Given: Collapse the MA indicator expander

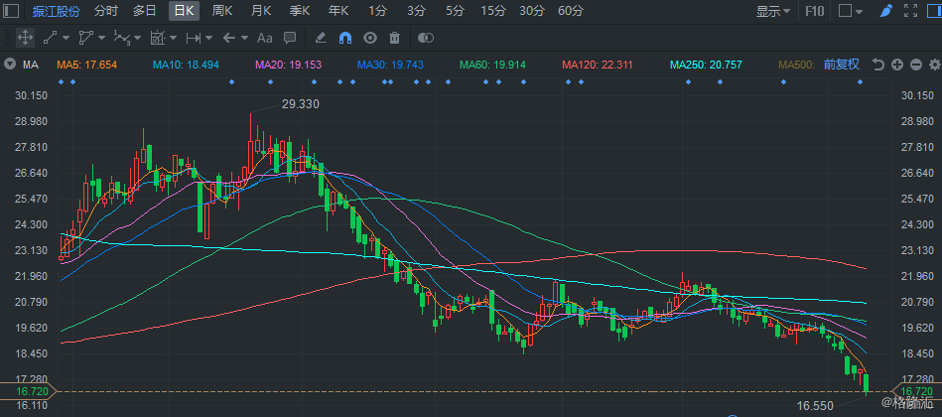Looking at the screenshot, I should [x=10, y=65].
